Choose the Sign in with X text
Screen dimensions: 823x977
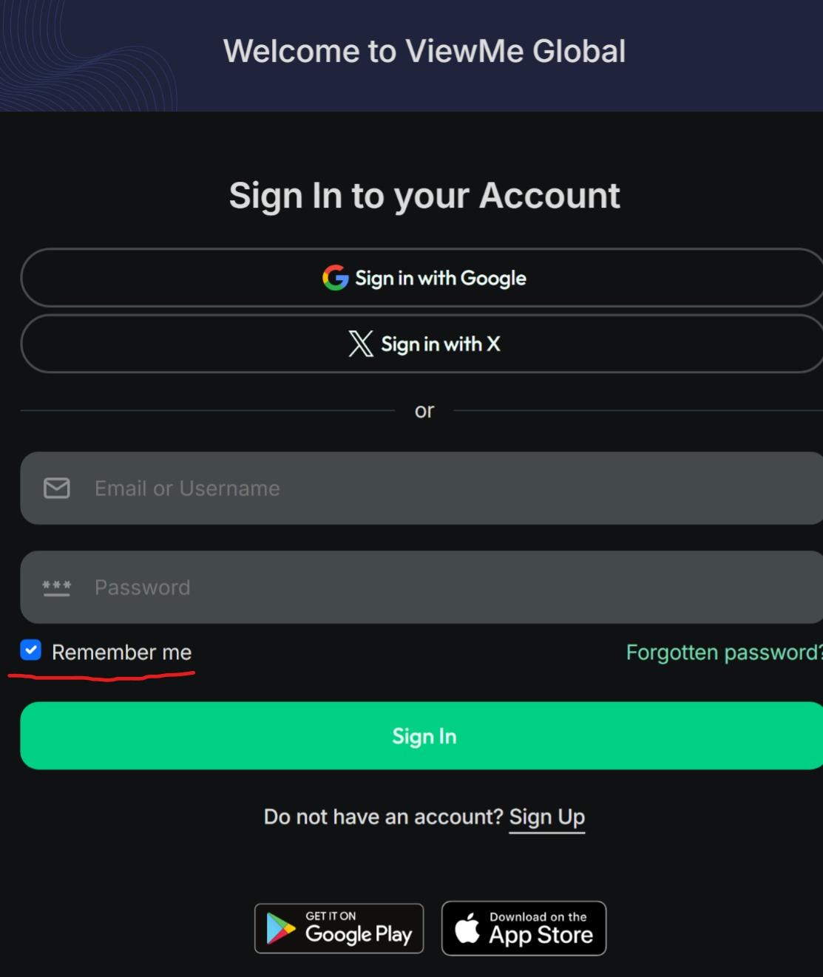point(441,344)
